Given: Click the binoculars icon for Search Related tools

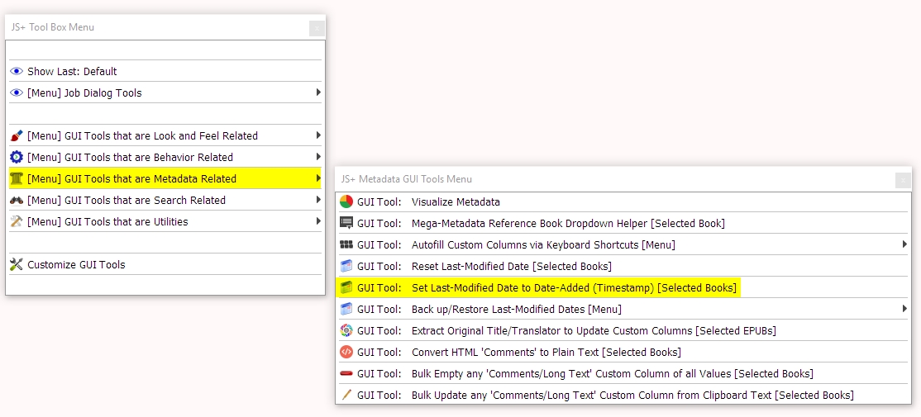Looking at the screenshot, I should point(17,200).
